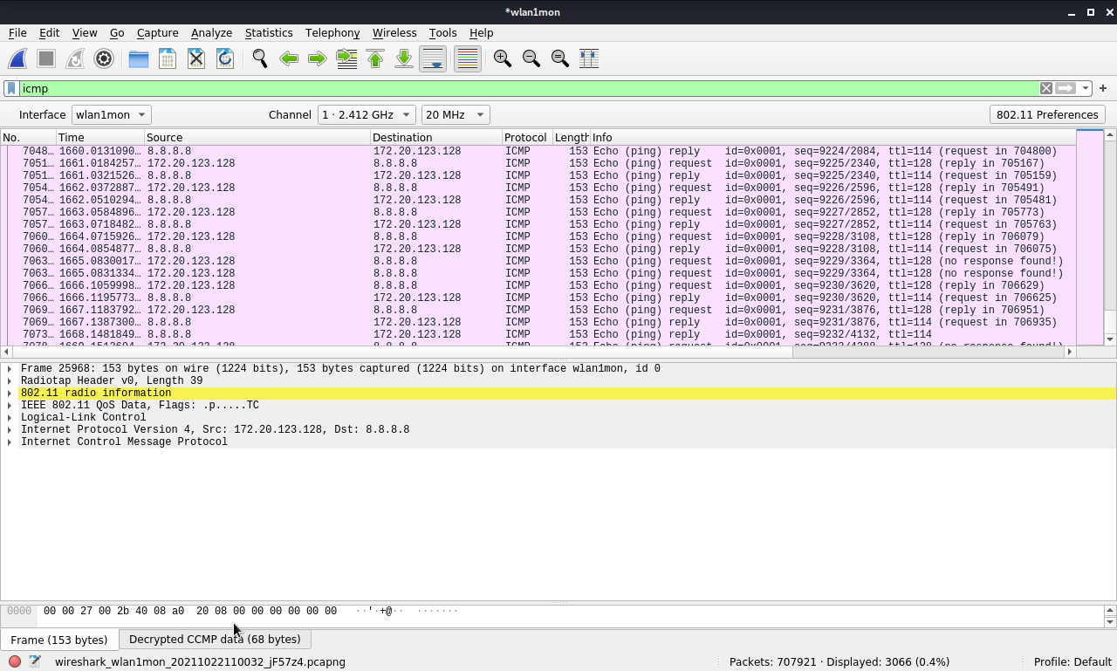Zoom out the main window text
Screen dimensions: 1117x671
(531, 58)
